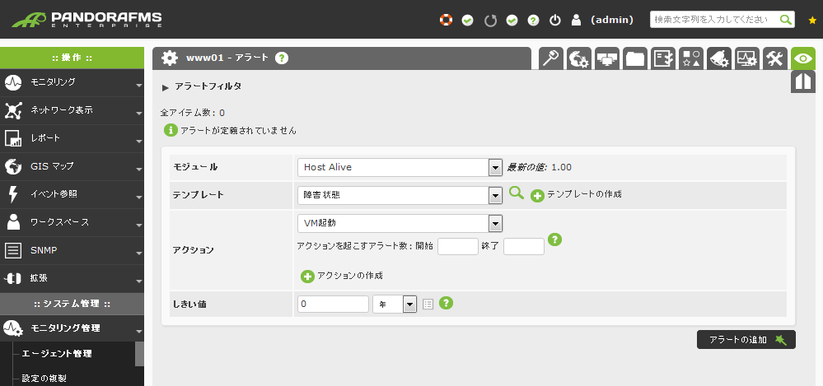Click the gear icon beside www01 title

pyautogui.click(x=170, y=58)
